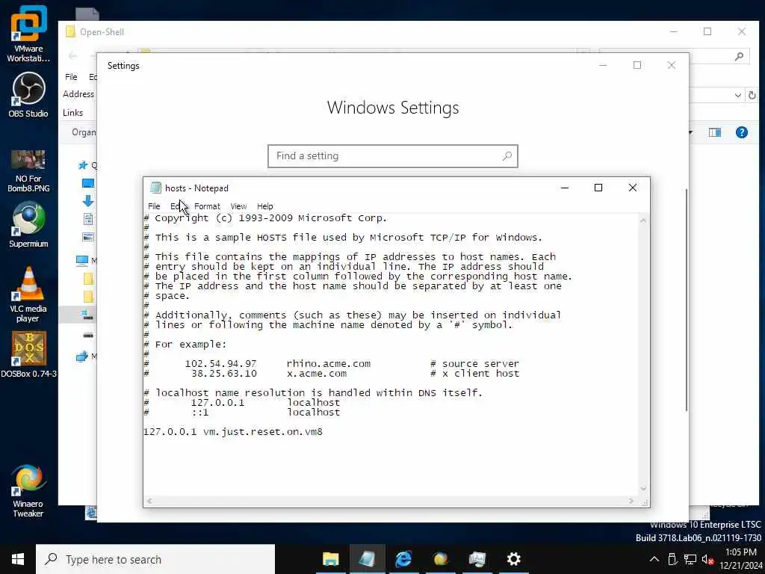Screen dimensions: 765x574
Task: Launch Winaero Tweaker desktop shortcut
Action: (28, 492)
